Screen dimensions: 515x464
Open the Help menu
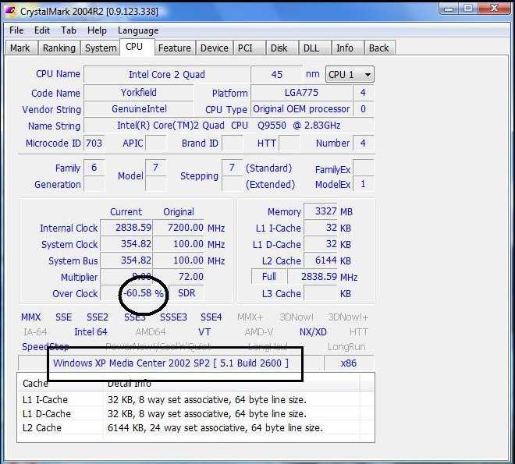point(97,30)
